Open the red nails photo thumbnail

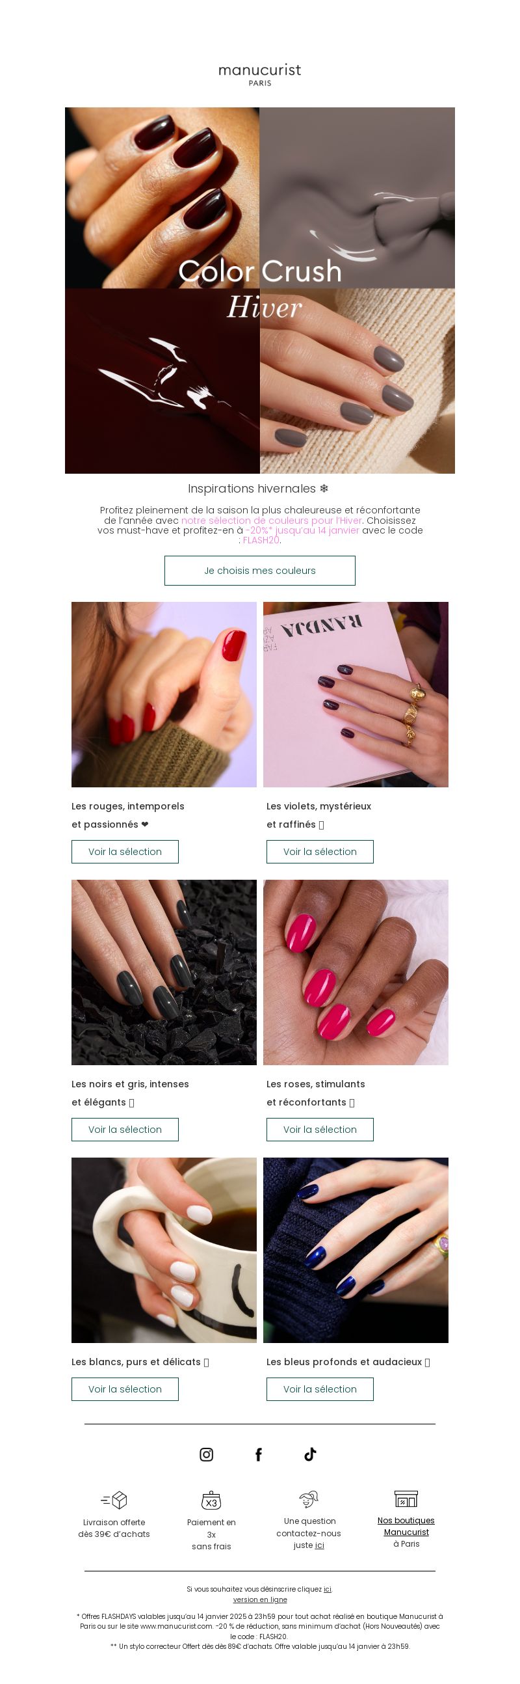[164, 694]
